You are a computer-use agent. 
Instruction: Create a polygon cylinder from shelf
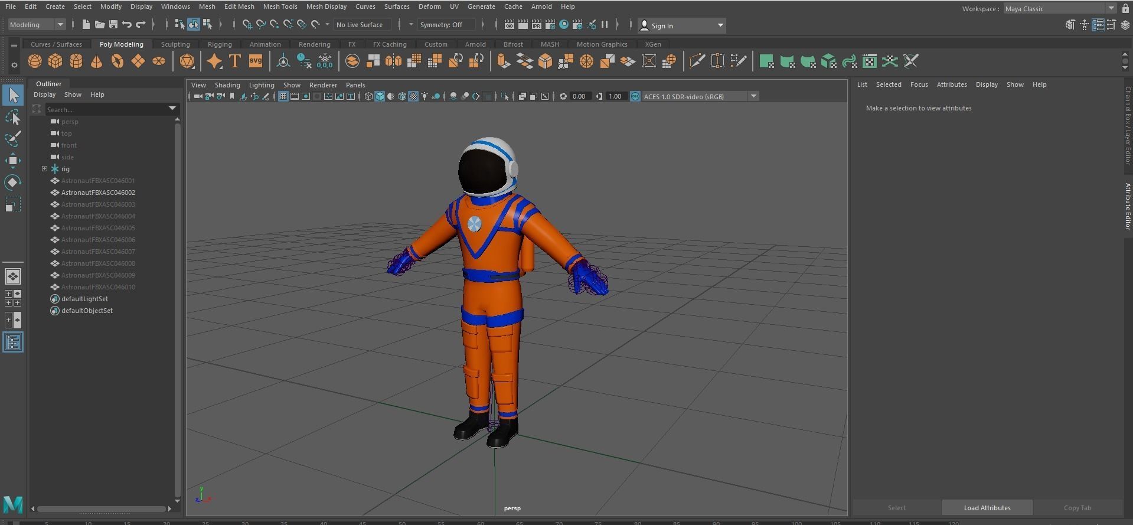76,61
